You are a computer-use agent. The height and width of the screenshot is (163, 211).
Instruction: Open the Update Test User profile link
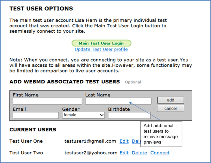click(101, 49)
